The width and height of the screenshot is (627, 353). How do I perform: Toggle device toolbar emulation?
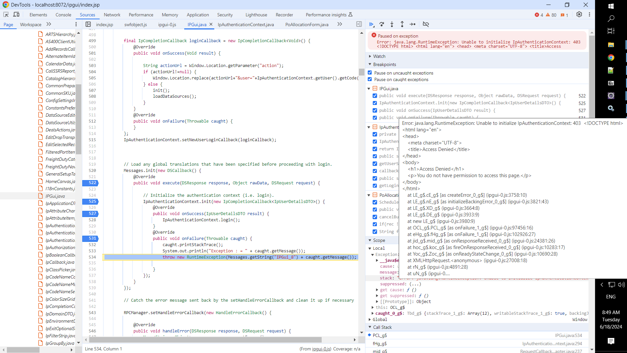click(x=16, y=14)
